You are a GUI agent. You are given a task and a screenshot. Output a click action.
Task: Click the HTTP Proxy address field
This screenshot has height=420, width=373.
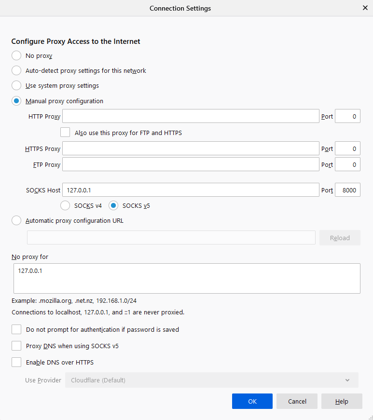(x=191, y=116)
